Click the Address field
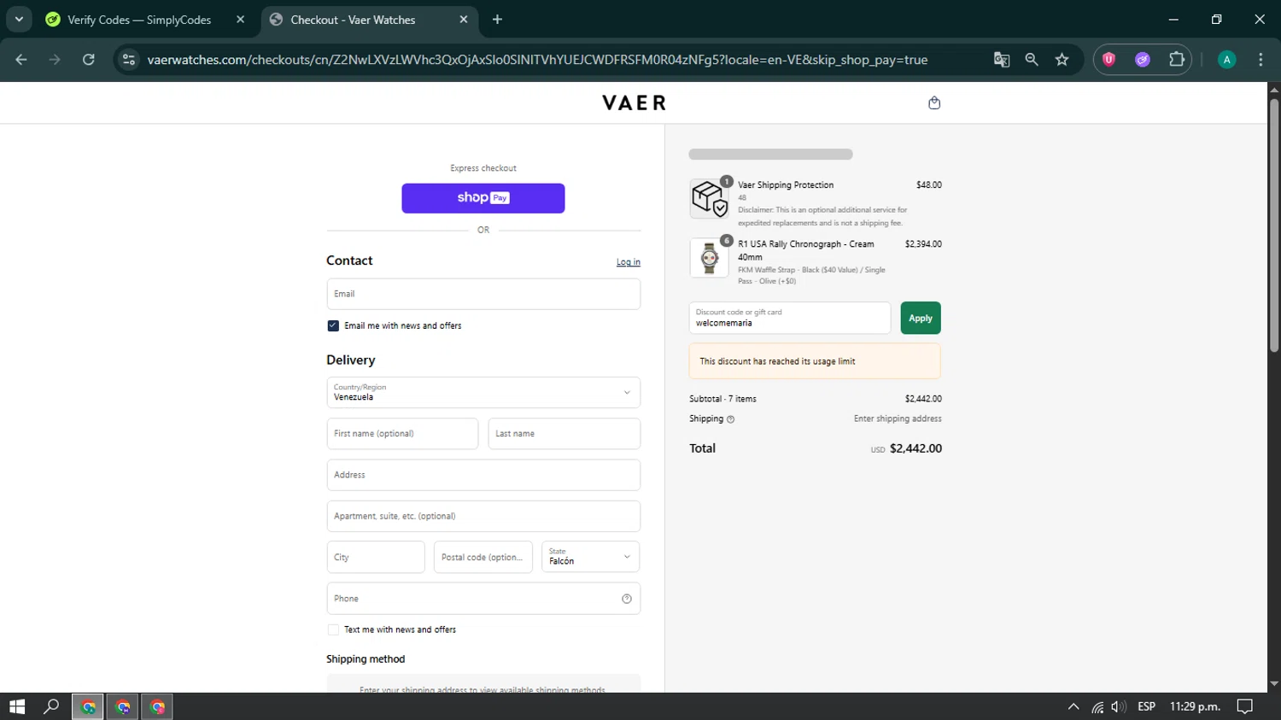The width and height of the screenshot is (1281, 720). (x=483, y=475)
